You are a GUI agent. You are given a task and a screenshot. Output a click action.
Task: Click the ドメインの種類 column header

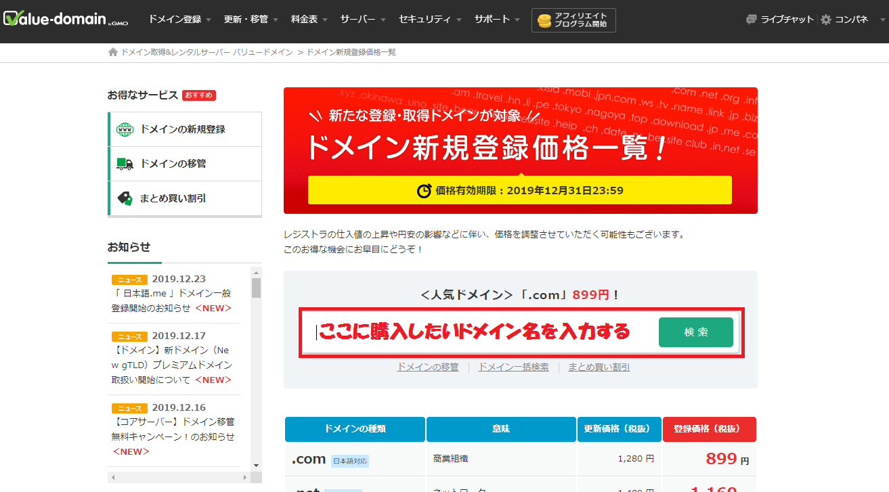point(355,429)
